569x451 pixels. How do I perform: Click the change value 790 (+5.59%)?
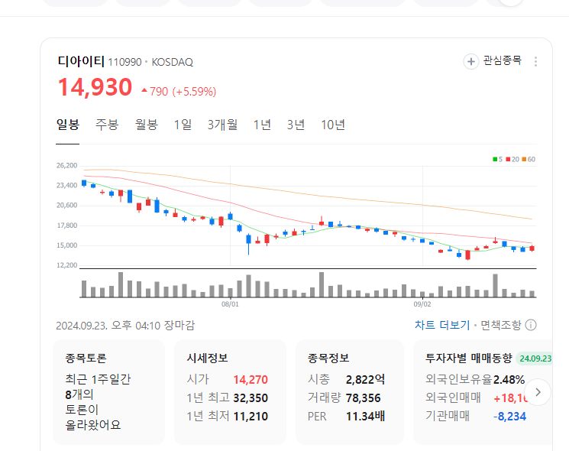[x=179, y=92]
